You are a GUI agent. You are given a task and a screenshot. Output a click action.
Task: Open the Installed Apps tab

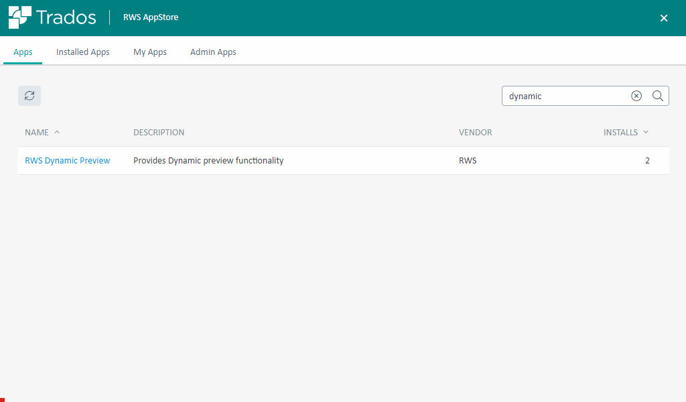[x=83, y=52]
